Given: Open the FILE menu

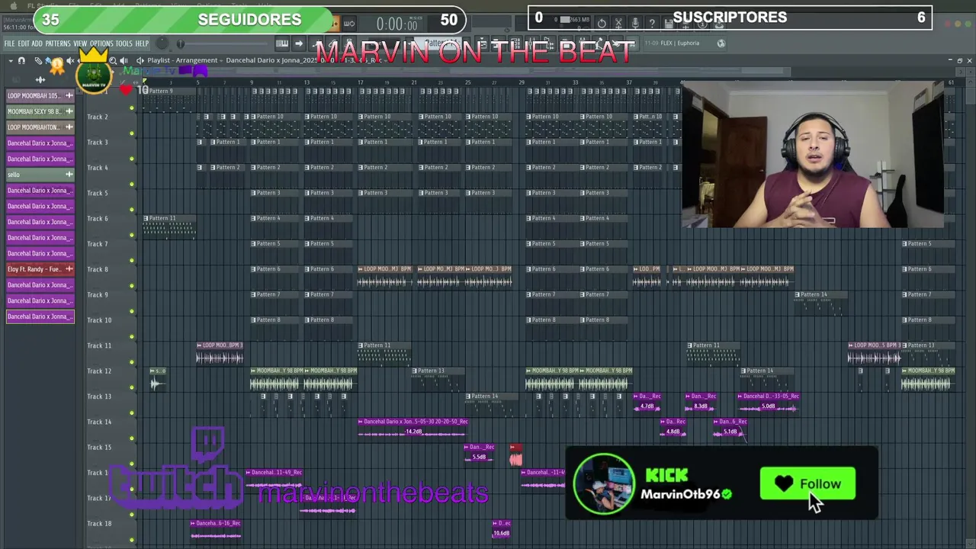Looking at the screenshot, I should (x=9, y=43).
